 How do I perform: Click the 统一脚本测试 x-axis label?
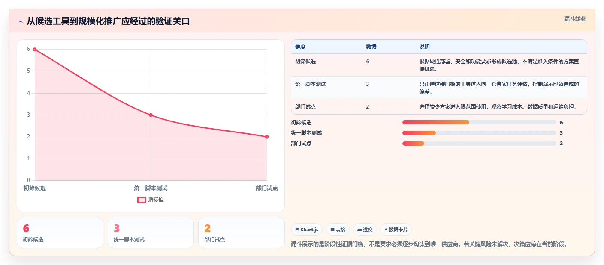tap(151, 188)
